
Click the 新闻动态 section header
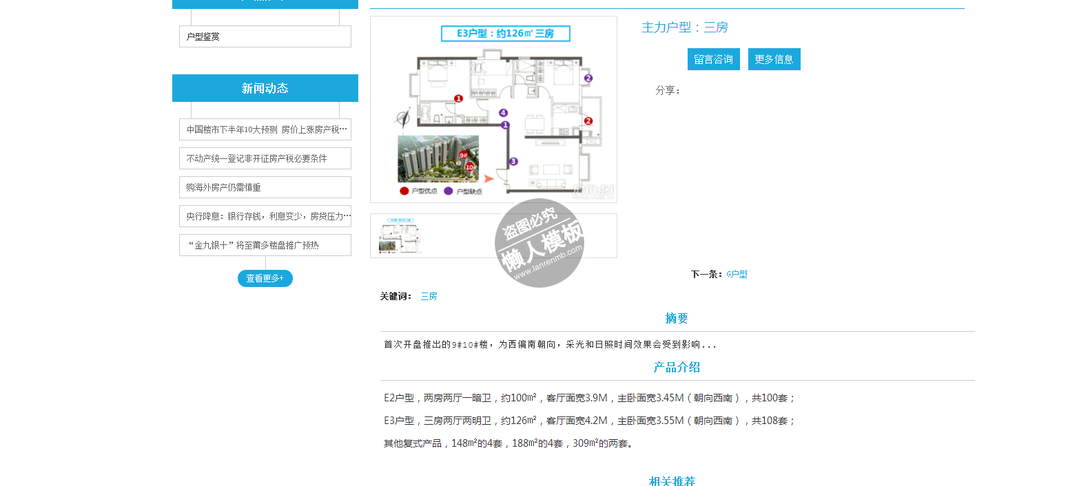pyautogui.click(x=265, y=88)
